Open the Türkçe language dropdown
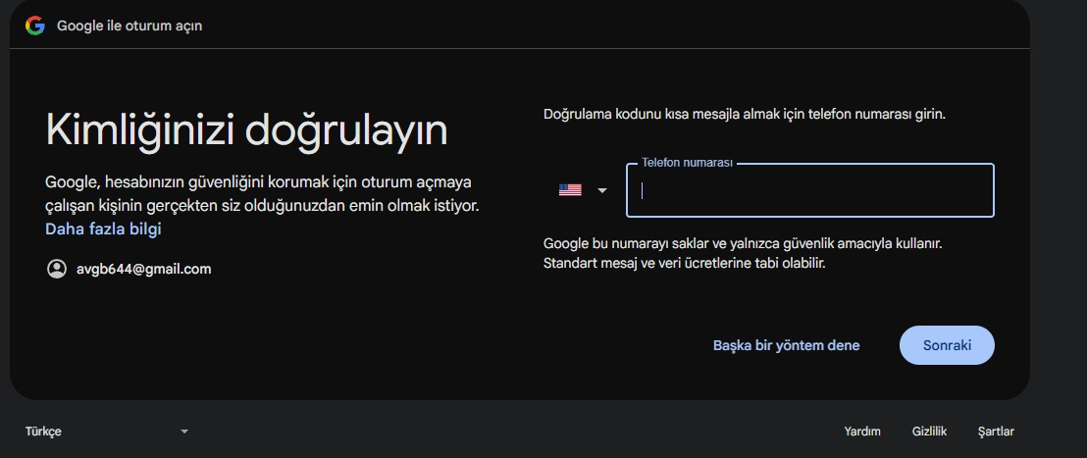Screen dimensions: 1087x458 pyautogui.click(x=107, y=431)
